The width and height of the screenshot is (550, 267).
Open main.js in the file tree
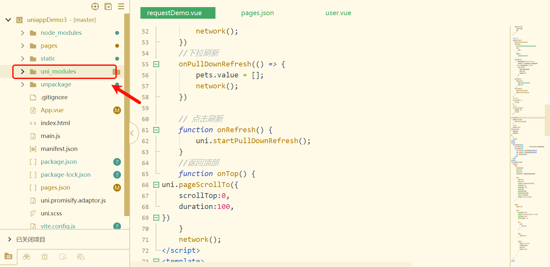coord(50,136)
